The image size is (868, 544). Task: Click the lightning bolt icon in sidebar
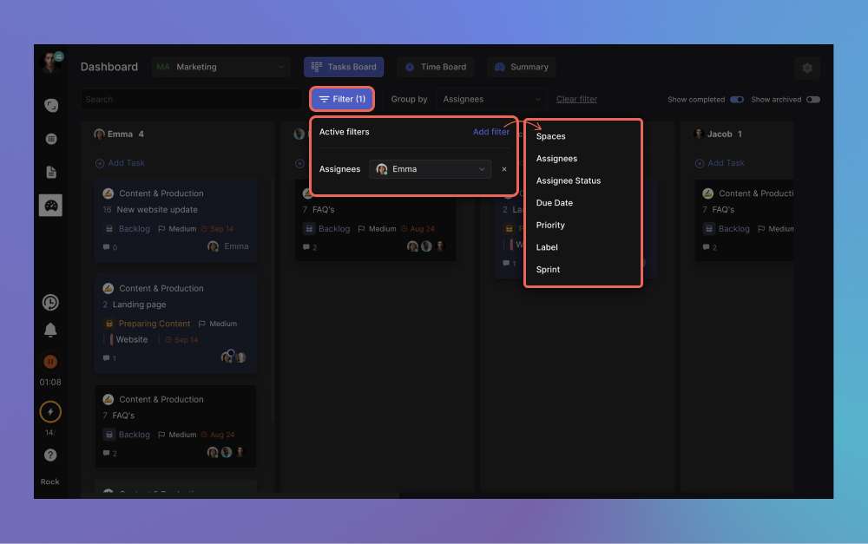(50, 411)
